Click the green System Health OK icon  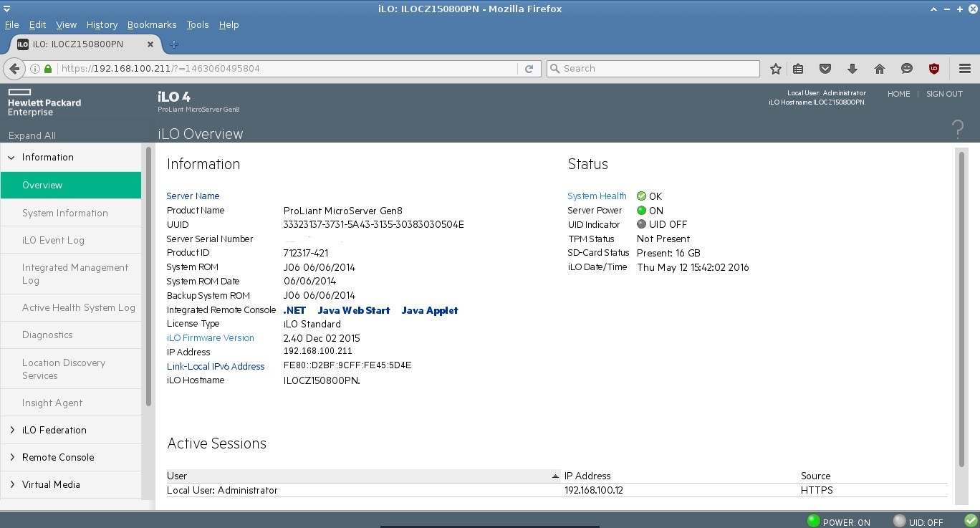641,196
